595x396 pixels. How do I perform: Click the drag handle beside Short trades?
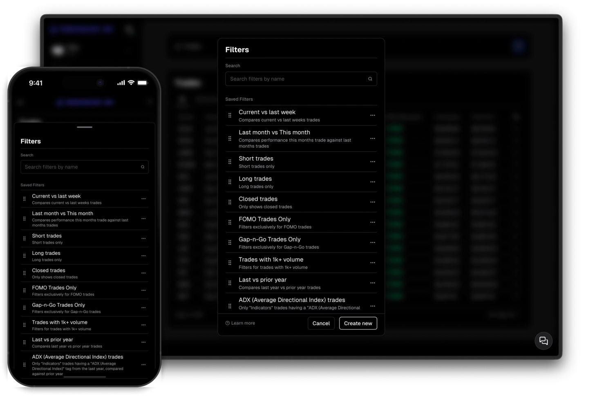230,161
